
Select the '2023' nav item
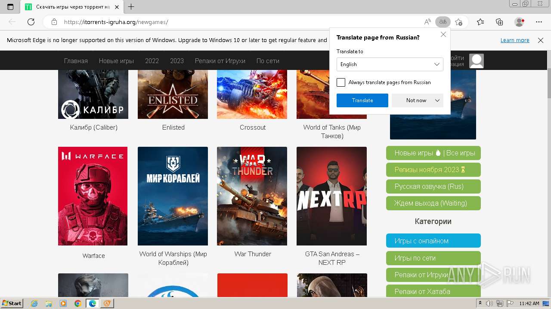click(x=177, y=61)
